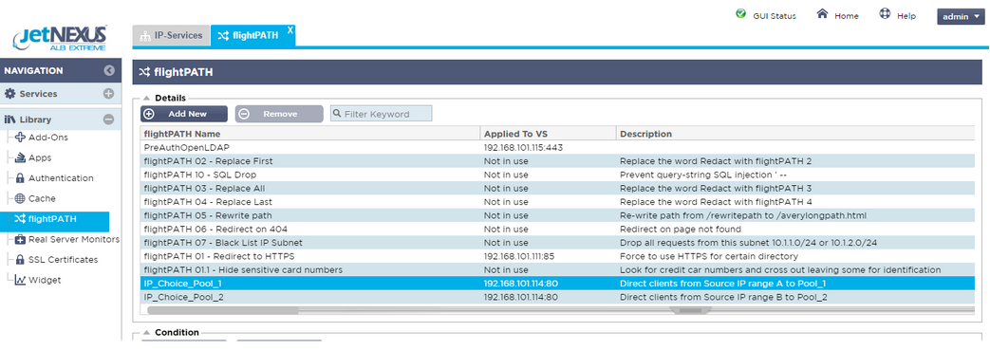Switch to the IP-Services tab
This screenshot has width=990, height=350.
point(171,35)
